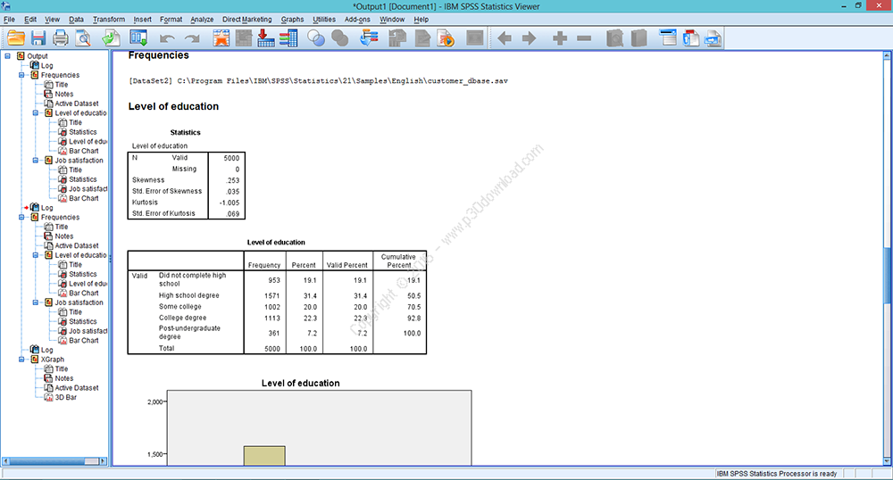Click outline pane horizontal scrollbar left arrow

5,461
